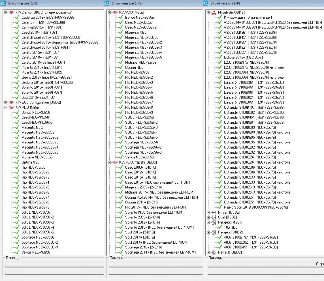Select Venga NEC+93s56 in the left window
Viewport: 324px width, 281px height.
pyautogui.click(x=36, y=252)
